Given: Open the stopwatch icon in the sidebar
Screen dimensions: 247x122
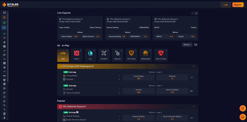Looking at the screenshot, I should pyautogui.click(x=4, y=38).
